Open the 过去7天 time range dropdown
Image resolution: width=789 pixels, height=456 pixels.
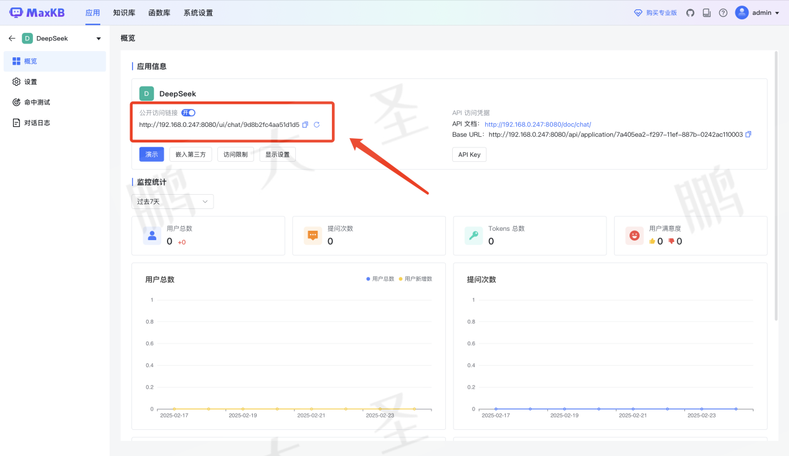[x=172, y=202]
